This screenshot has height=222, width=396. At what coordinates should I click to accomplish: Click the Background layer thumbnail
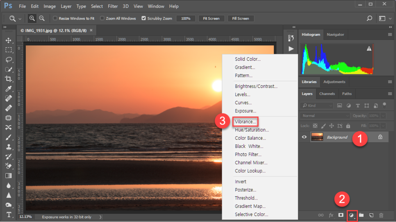pyautogui.click(x=317, y=137)
